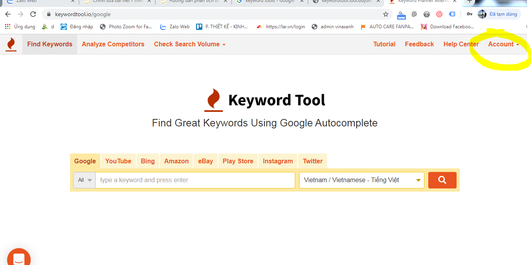Image resolution: width=531 pixels, height=265 pixels.
Task: Switch to the Amazon tab
Action: (176, 161)
